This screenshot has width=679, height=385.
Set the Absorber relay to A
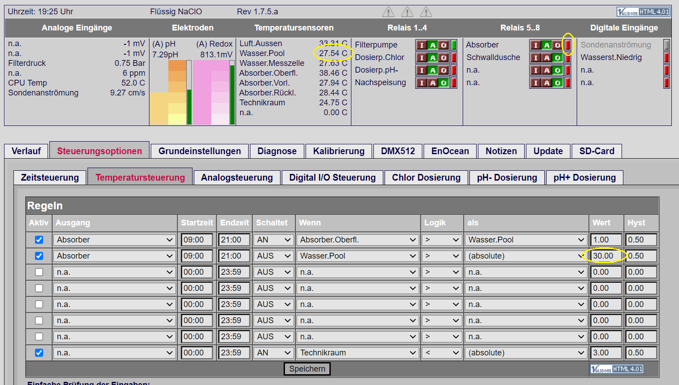[x=547, y=45]
